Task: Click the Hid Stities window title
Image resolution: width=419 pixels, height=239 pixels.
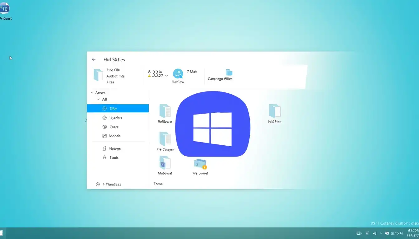Action: [114, 59]
